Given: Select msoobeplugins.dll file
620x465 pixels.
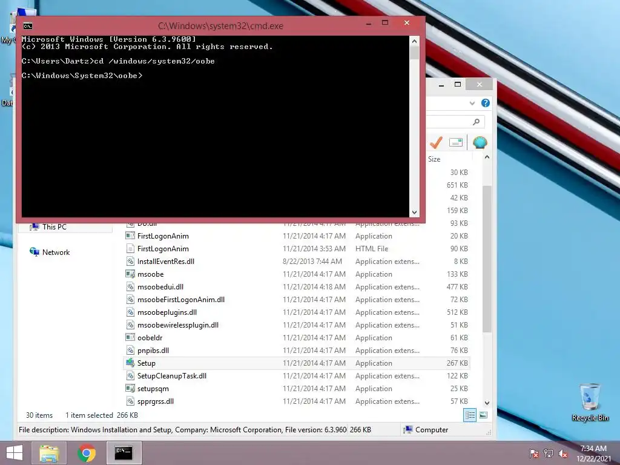Looking at the screenshot, I should 297,312.
